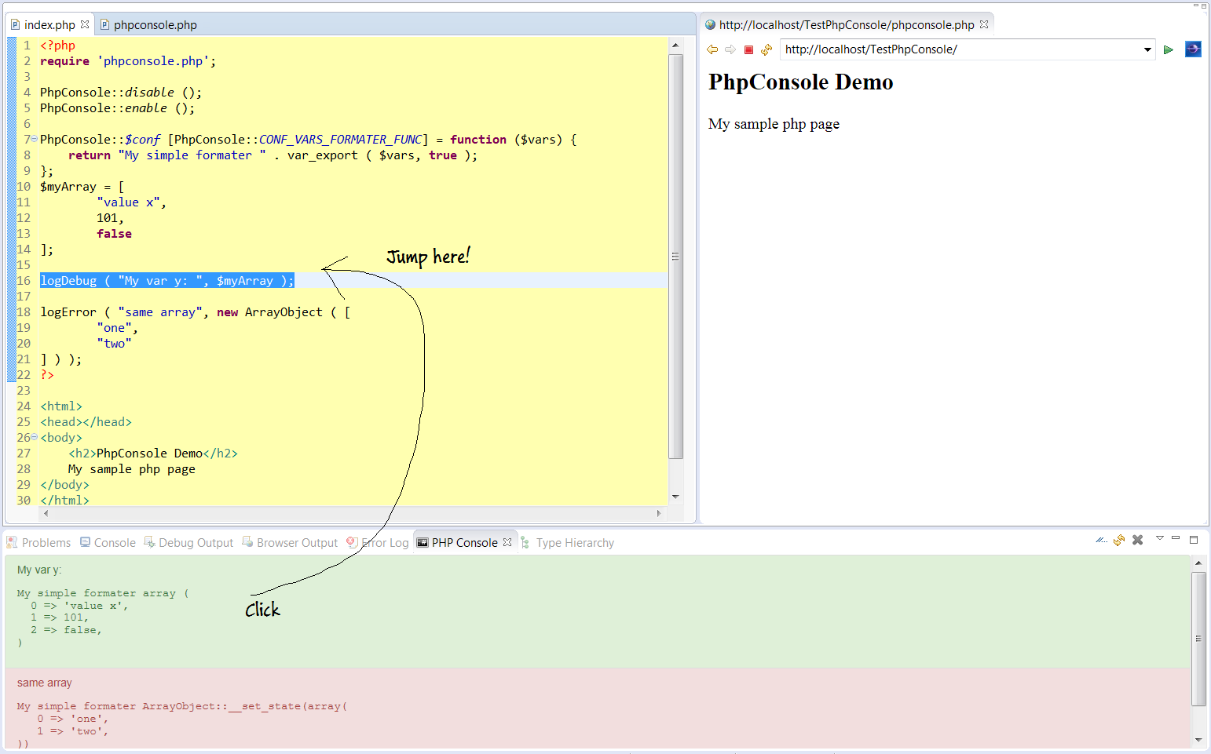Open the Problems view tab
The image size is (1211, 754).
click(x=38, y=542)
